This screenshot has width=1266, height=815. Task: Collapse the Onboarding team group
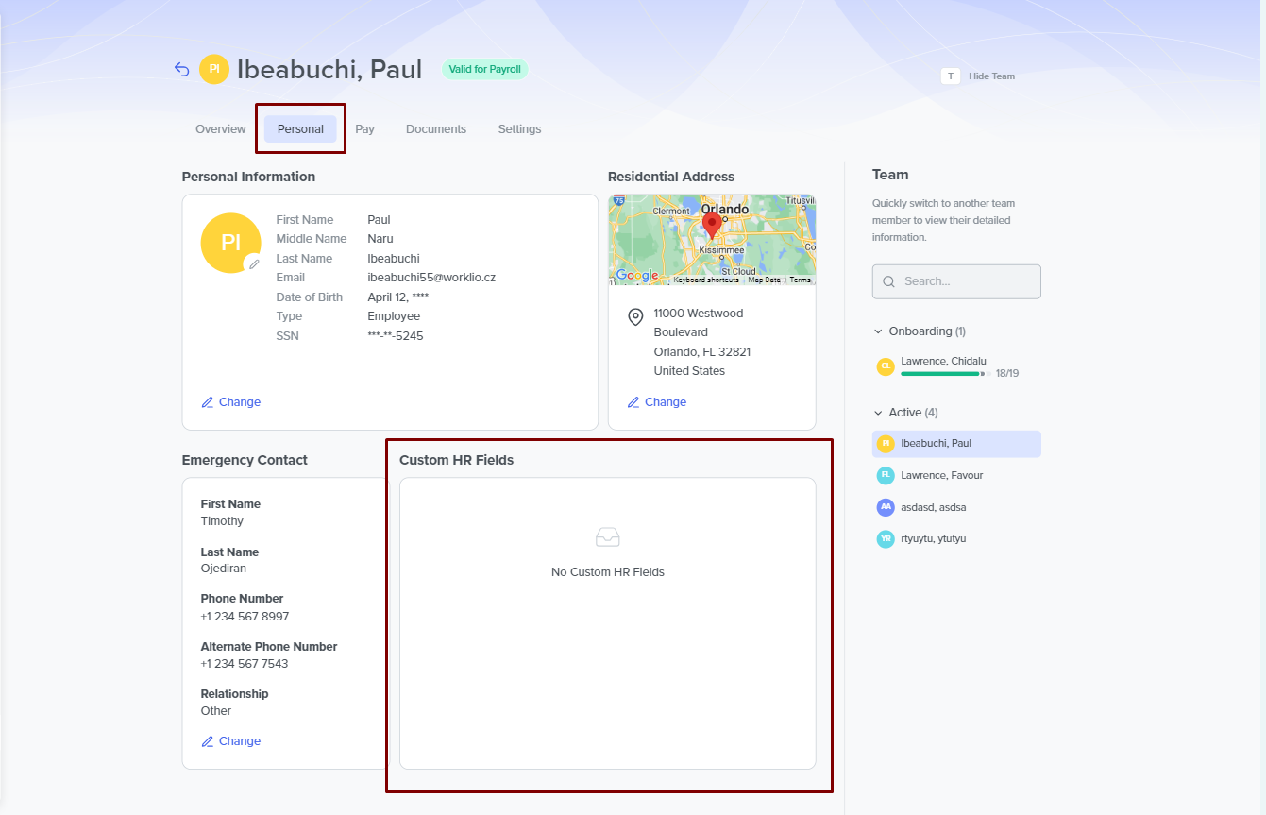point(879,331)
